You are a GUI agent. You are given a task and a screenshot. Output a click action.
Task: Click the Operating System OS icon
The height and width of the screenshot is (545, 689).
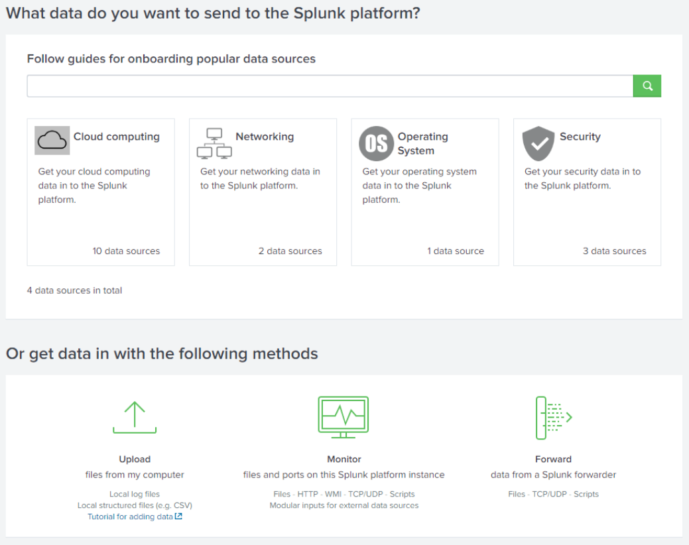click(376, 143)
